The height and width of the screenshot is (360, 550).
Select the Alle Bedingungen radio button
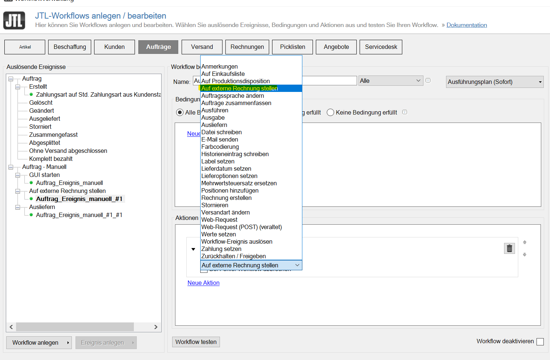(179, 112)
